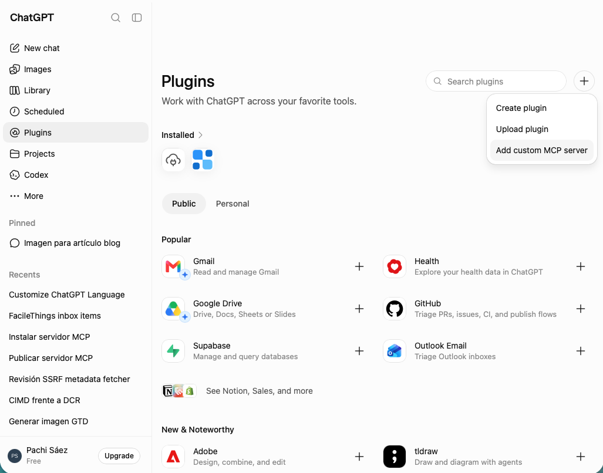Open the sidebar search icon
This screenshot has width=603, height=473.
click(115, 18)
